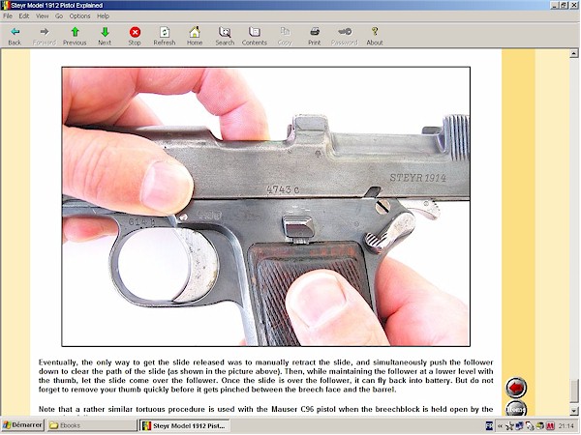Open the Search tool
581x435 pixels.
(x=225, y=37)
